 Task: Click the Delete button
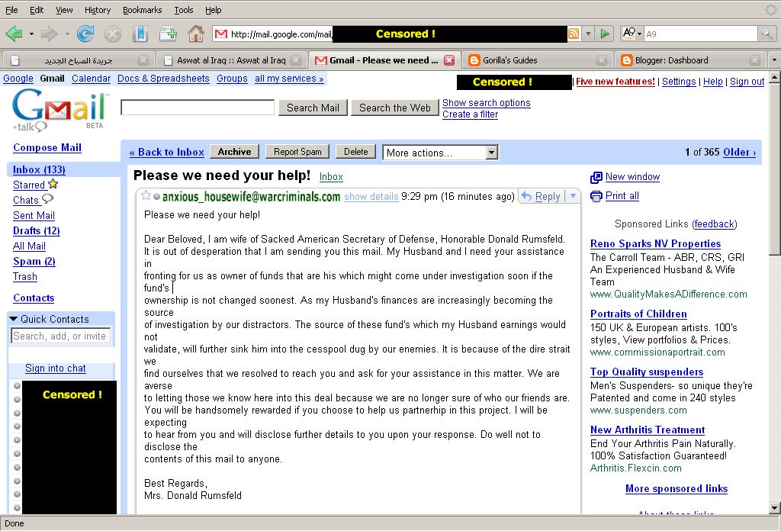[355, 152]
